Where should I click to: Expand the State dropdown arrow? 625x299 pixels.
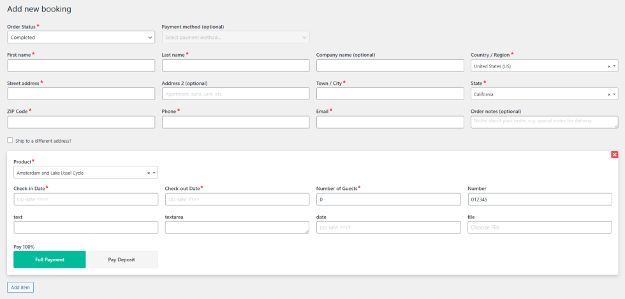614,94
